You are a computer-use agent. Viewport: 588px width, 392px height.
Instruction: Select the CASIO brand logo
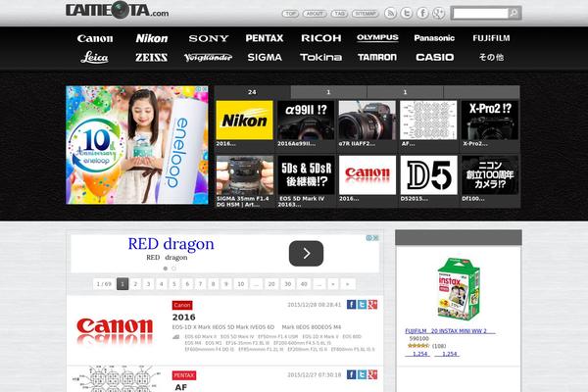tap(434, 58)
